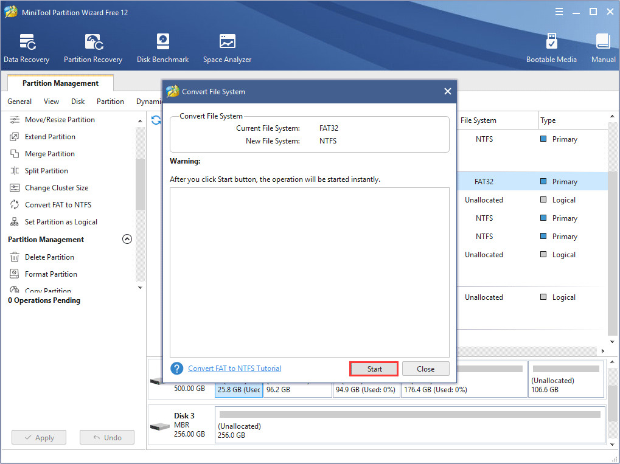Open Space Analyzer
This screenshot has height=464, width=620.
pos(227,48)
